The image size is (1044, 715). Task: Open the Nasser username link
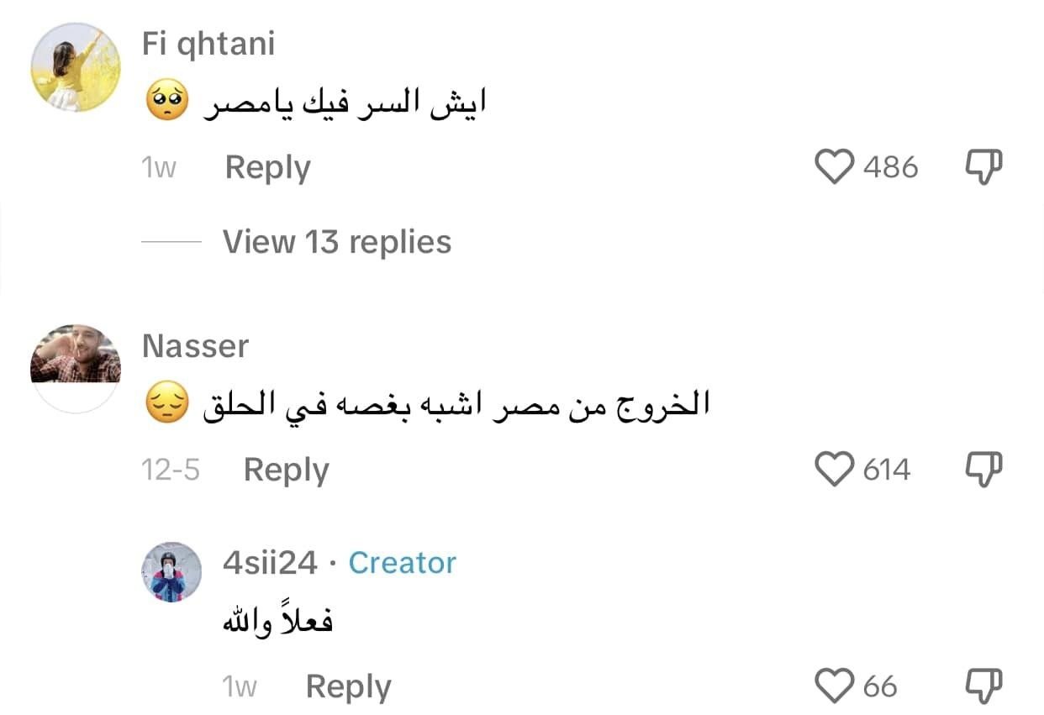click(x=195, y=346)
